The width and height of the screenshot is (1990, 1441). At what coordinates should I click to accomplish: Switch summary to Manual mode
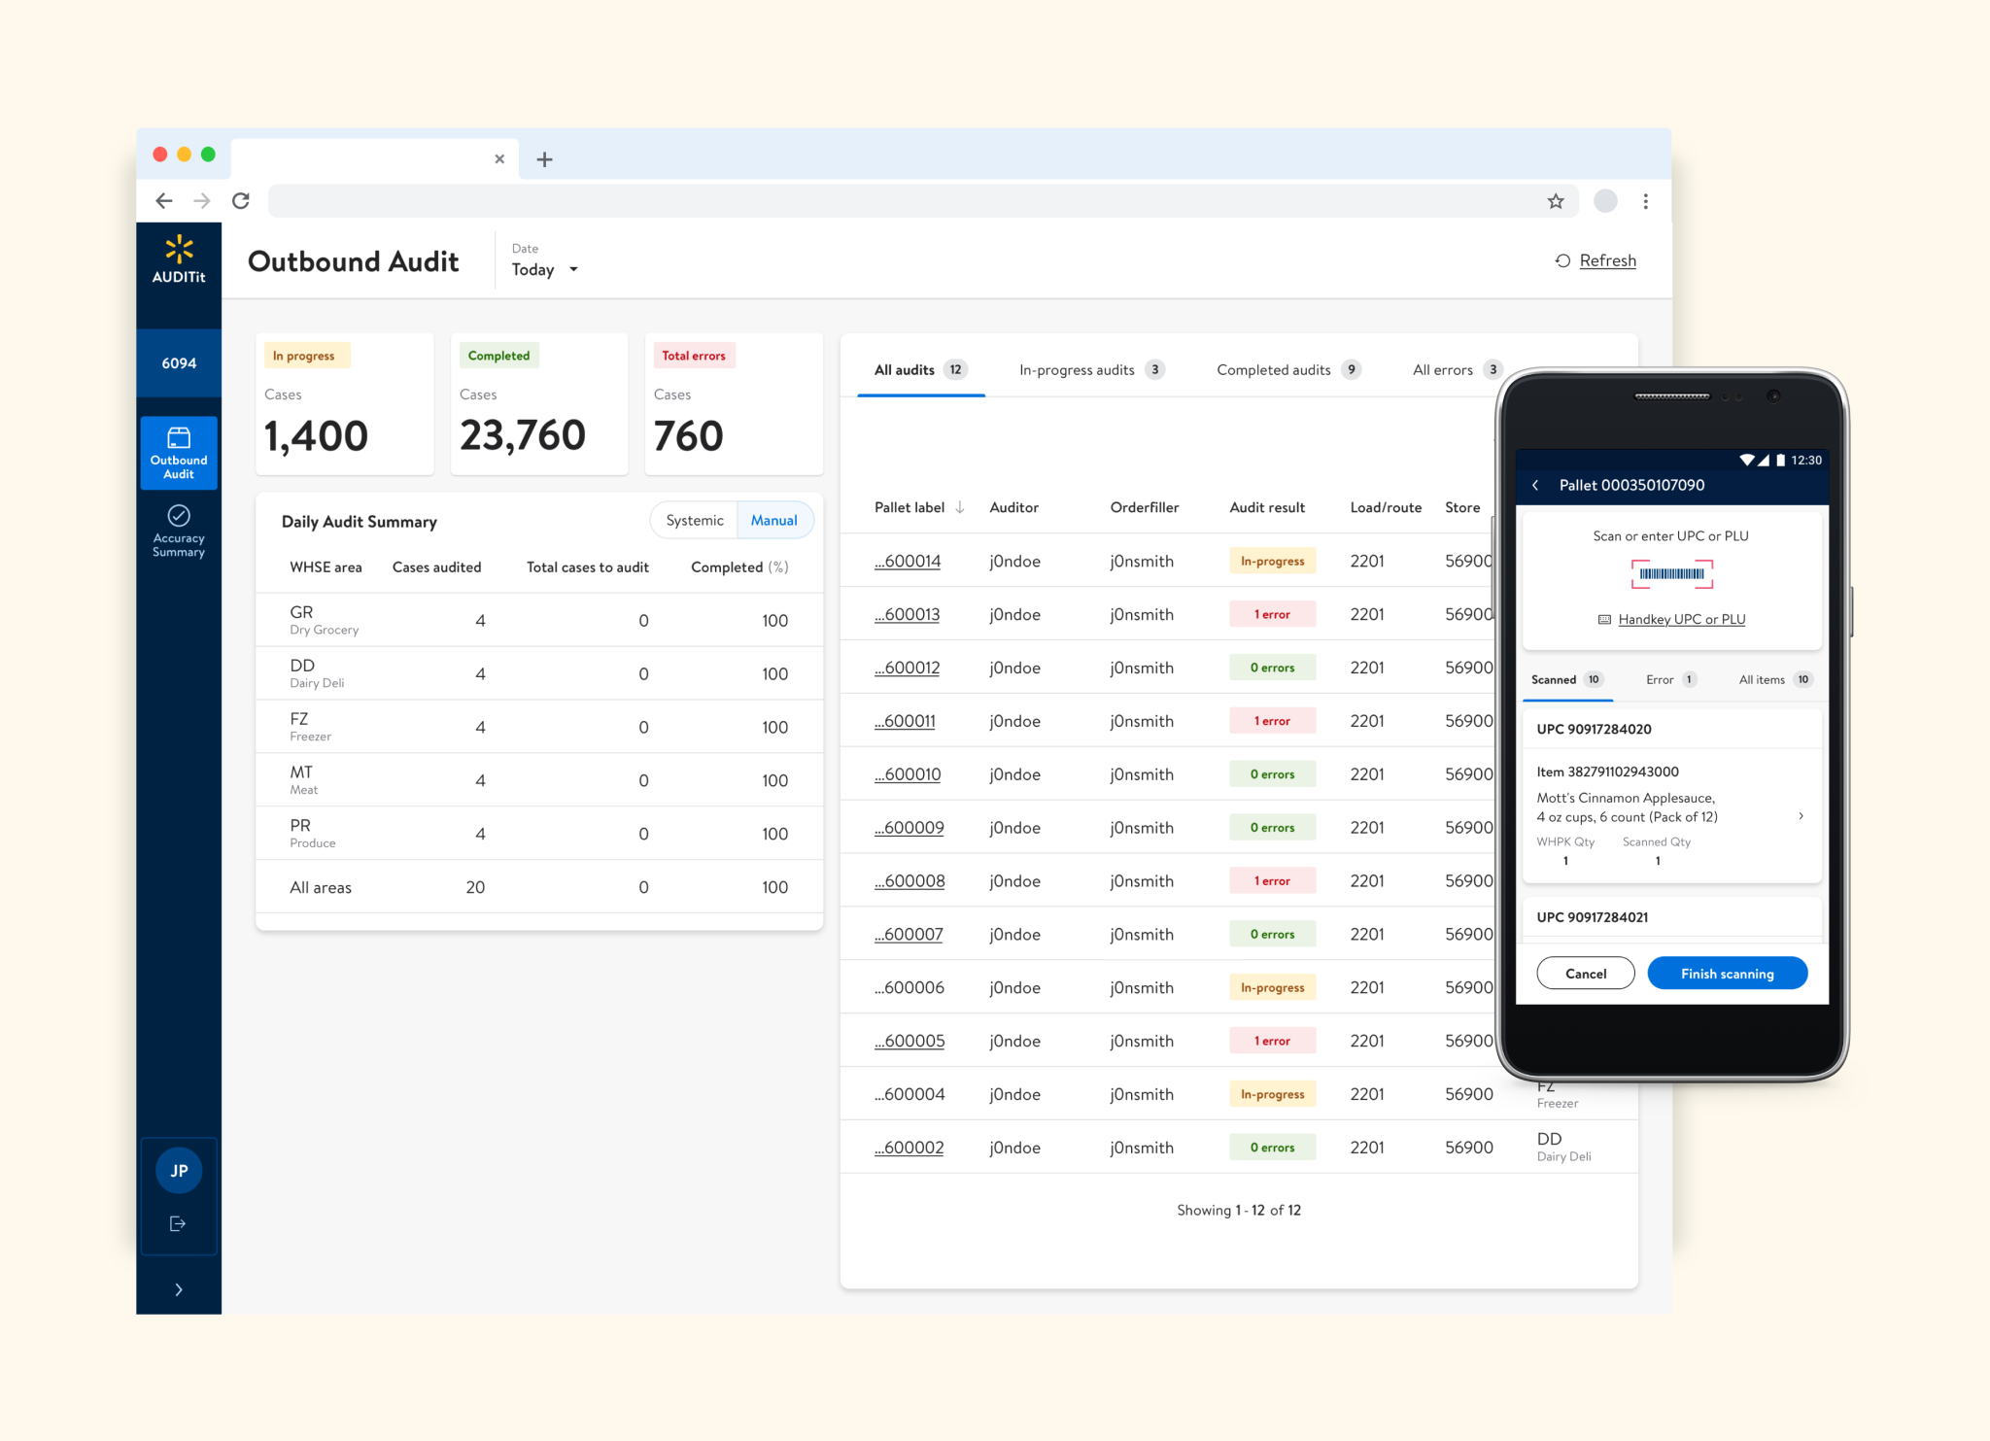coord(773,521)
